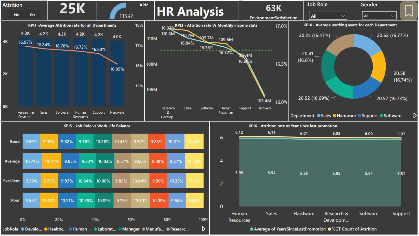Pick the Support legend entry in KPI4
Viewport: 419px width, 236px height.
(367, 116)
